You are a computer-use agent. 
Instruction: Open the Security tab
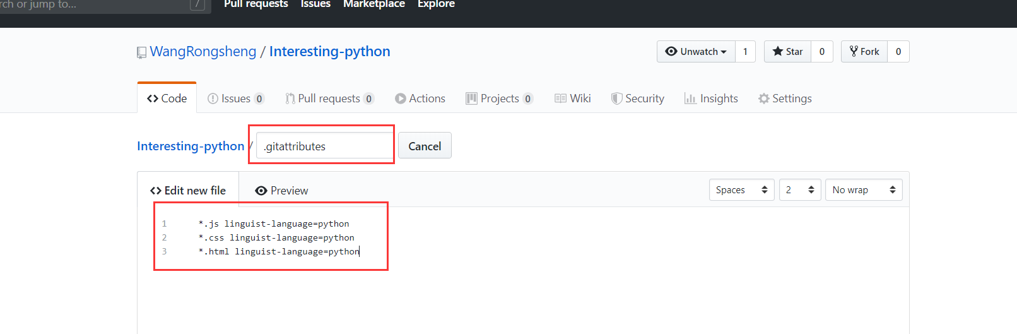638,98
